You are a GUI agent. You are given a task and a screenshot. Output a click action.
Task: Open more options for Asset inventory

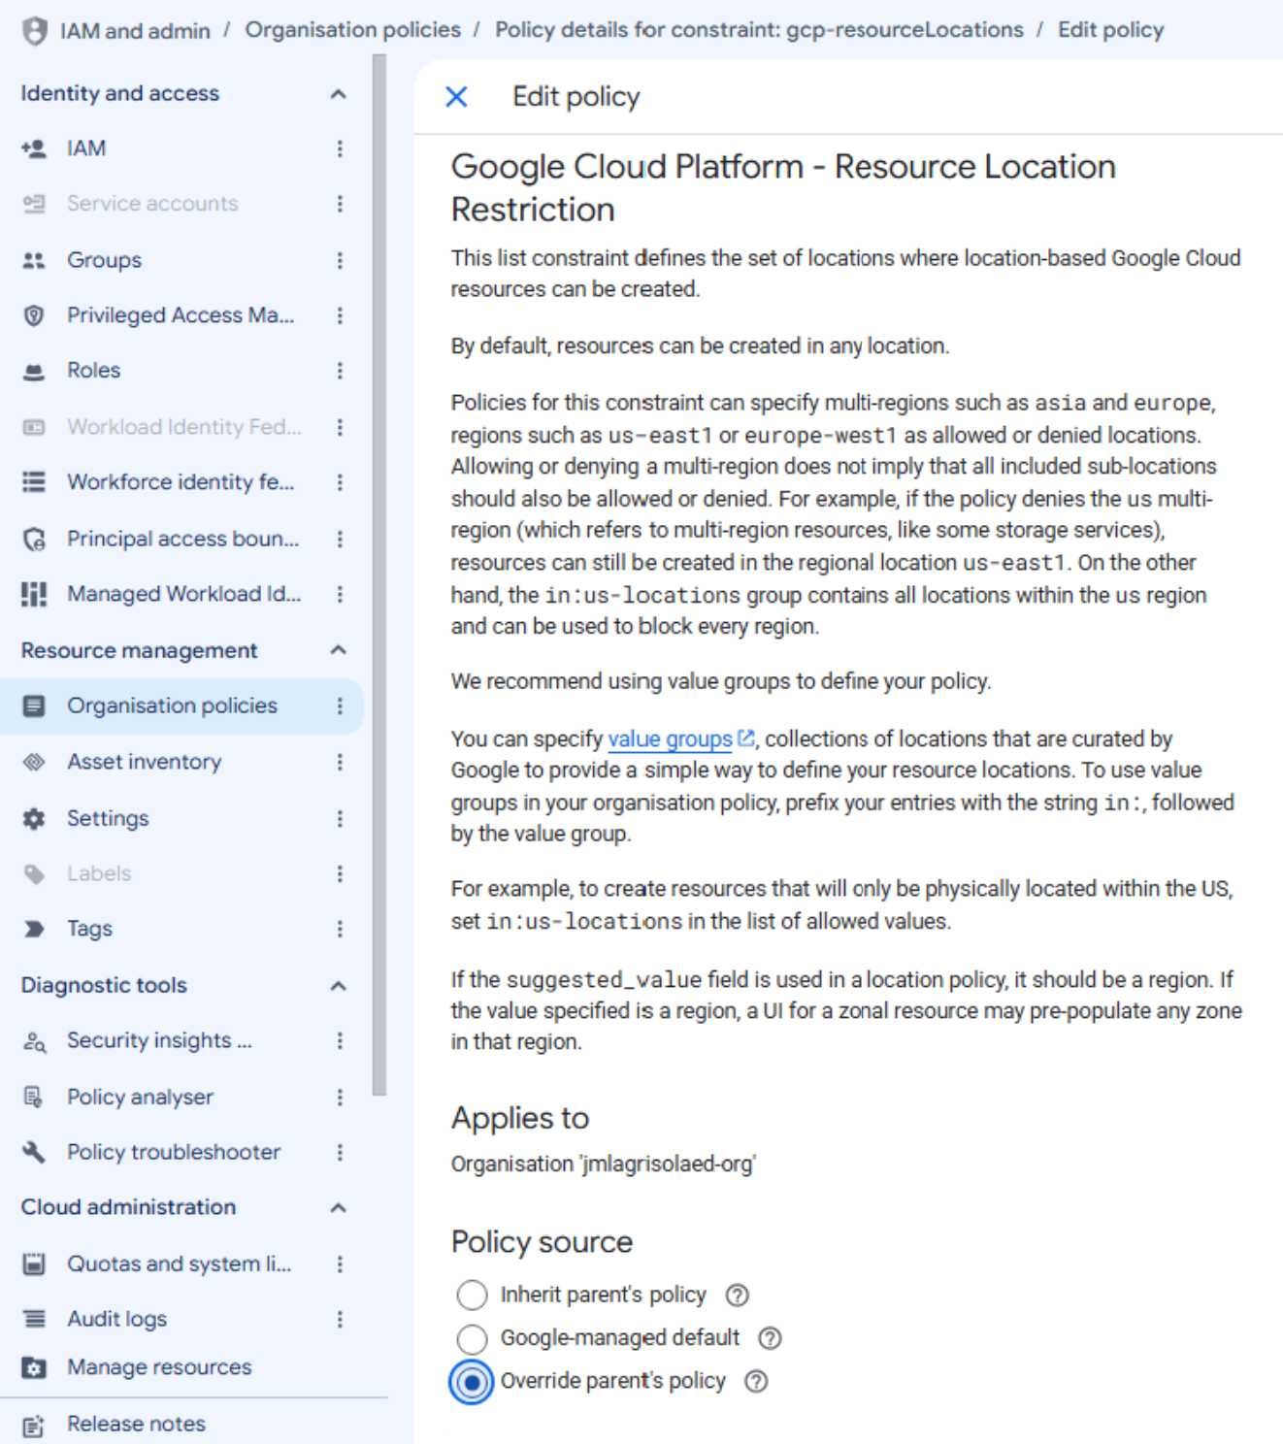[x=340, y=762]
